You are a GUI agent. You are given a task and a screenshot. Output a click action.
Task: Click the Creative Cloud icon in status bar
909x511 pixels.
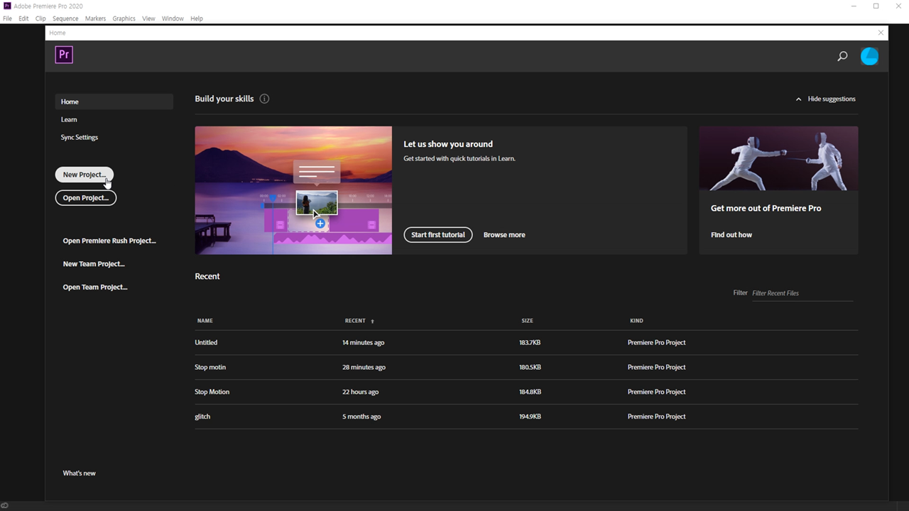point(5,505)
